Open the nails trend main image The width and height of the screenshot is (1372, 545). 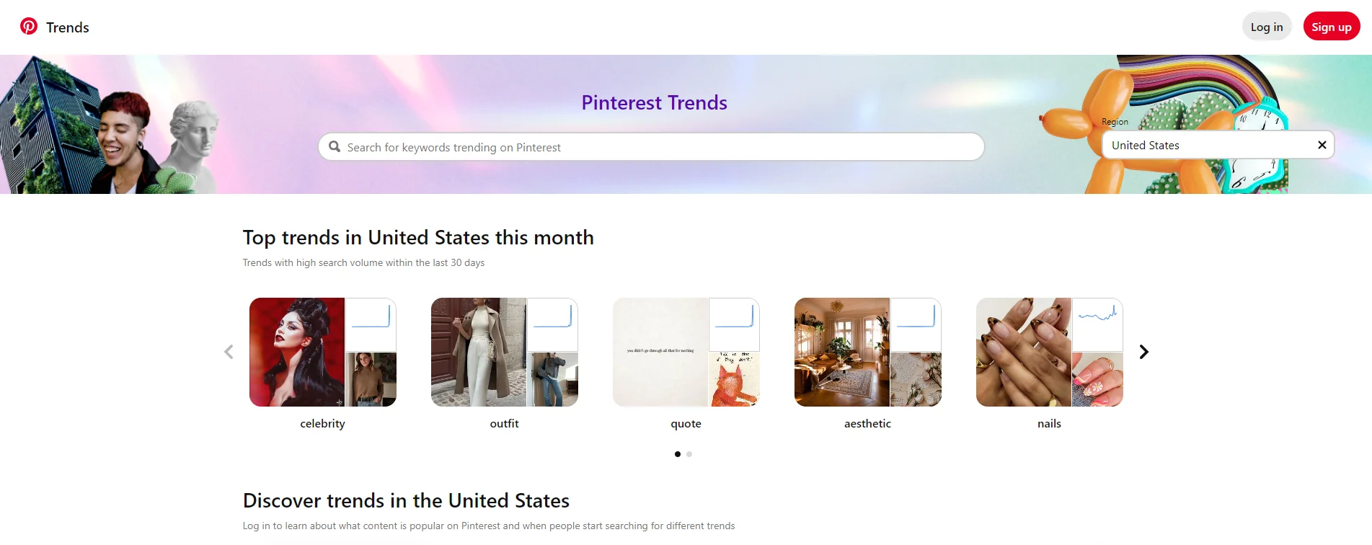1024,353
